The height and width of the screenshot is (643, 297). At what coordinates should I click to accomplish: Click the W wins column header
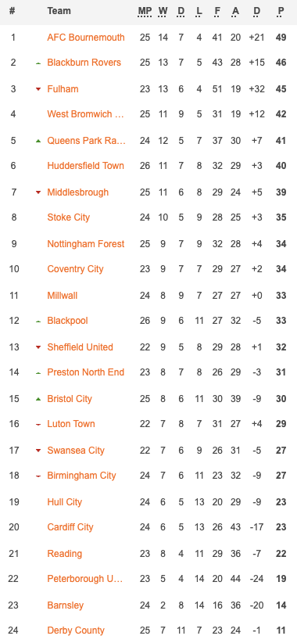[x=163, y=11]
